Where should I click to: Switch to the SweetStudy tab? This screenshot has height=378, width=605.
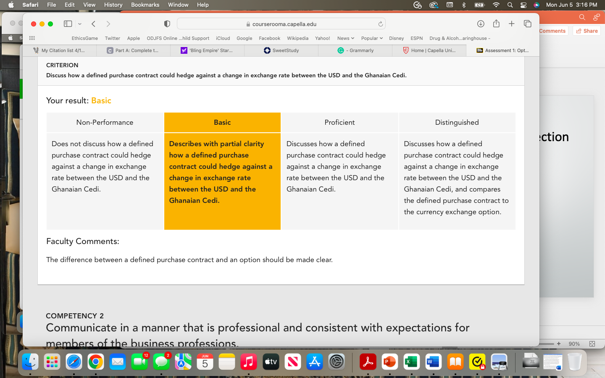[x=281, y=50]
